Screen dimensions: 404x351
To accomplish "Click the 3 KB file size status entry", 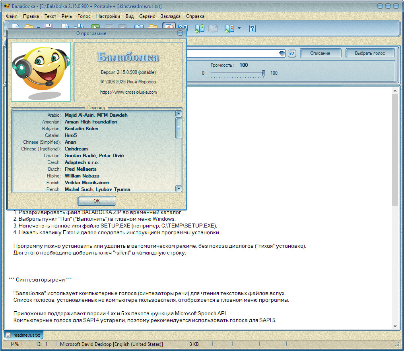I will 194,344.
